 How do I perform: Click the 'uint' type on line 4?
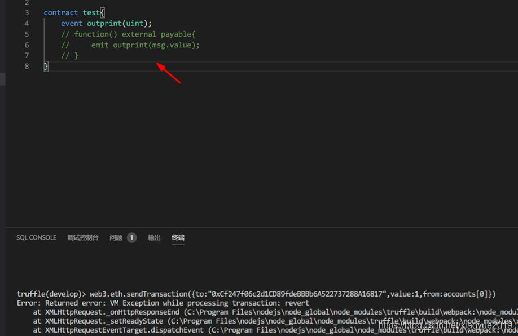[134, 24]
